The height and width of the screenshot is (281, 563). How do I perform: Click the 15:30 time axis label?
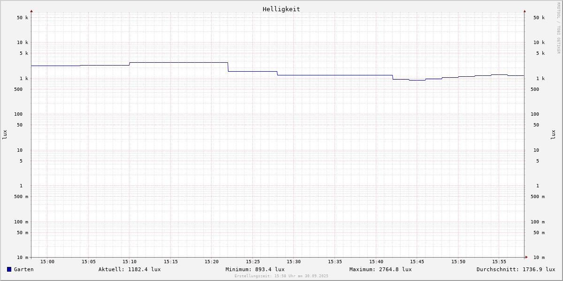pyautogui.click(x=294, y=262)
